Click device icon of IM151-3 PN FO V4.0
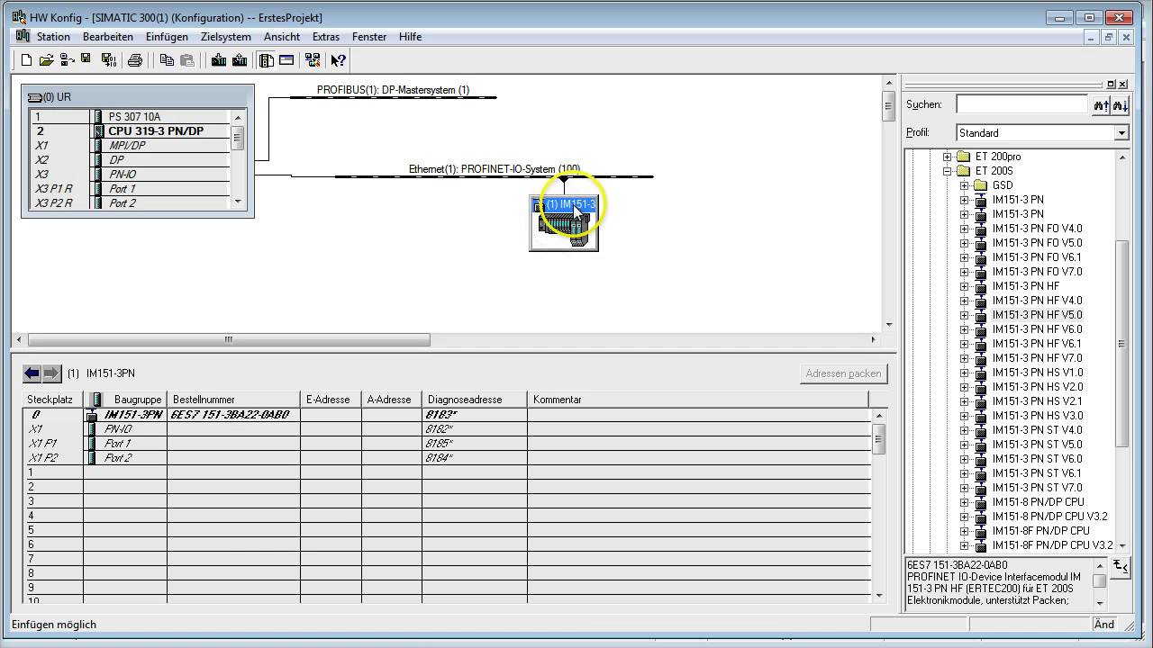The width and height of the screenshot is (1153, 648). pyautogui.click(x=980, y=229)
